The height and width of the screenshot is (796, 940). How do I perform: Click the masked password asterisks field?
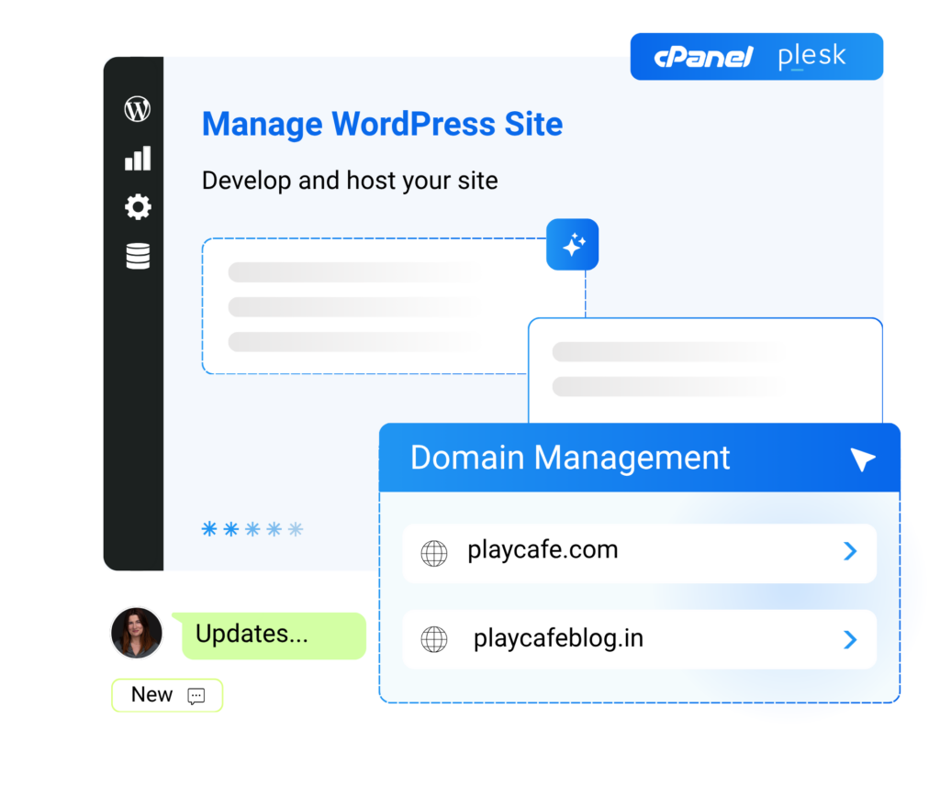click(252, 528)
